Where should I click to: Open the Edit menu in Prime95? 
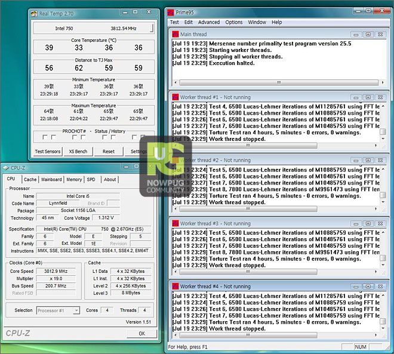tap(189, 22)
